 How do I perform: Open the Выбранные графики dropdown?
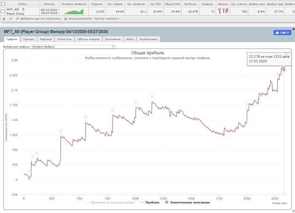(x=73, y=47)
